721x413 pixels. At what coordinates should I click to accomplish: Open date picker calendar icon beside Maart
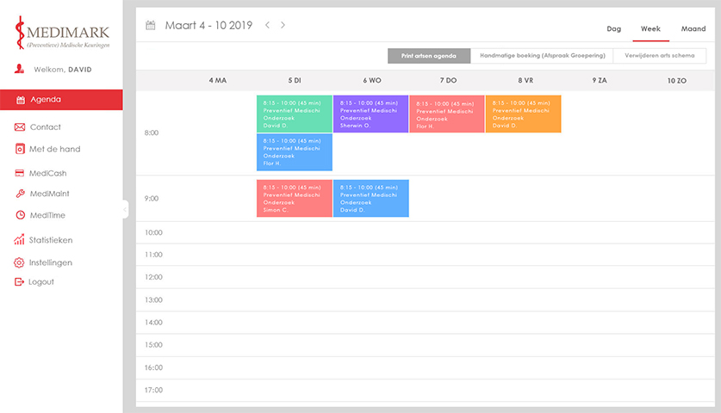151,26
